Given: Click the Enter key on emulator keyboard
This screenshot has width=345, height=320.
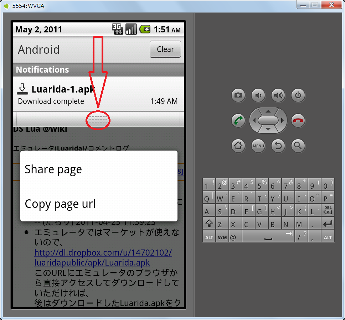Looking at the screenshot, I should pyautogui.click(x=328, y=223).
